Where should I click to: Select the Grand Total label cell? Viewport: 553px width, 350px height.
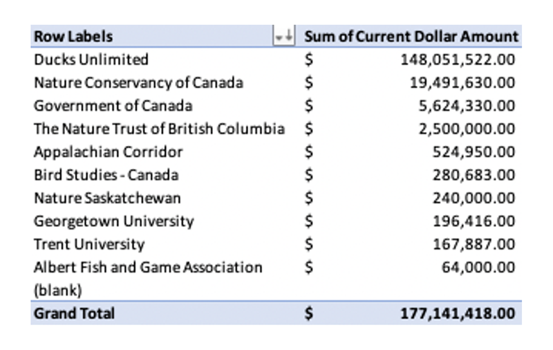pos(74,313)
